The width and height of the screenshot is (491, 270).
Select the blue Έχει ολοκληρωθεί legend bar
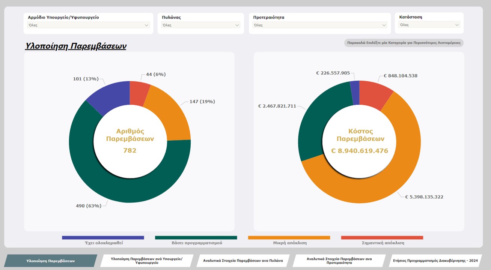103,237
